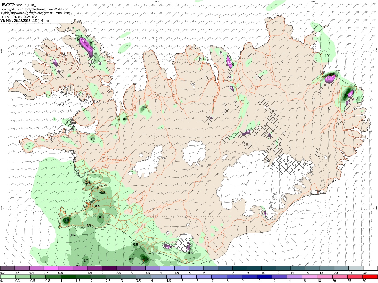Click the white 30 swatch in upper legend
Screen dimensions: 378x283
(x=370, y=269)
